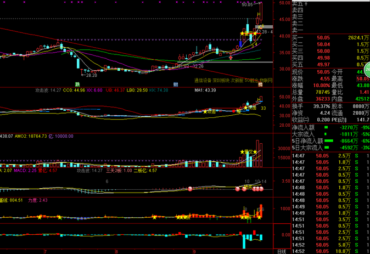The height and width of the screenshot is (254, 370).
Task: Click the 买二 price 50.04
Action: coord(323,44)
